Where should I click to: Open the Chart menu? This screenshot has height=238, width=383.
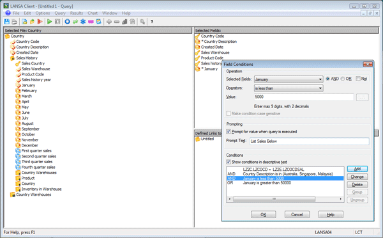(93, 13)
